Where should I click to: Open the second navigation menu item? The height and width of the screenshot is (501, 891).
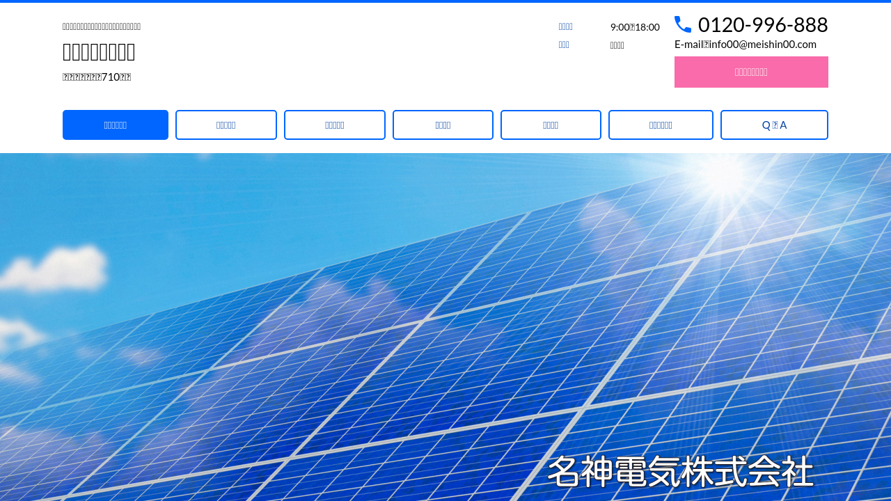[226, 125]
